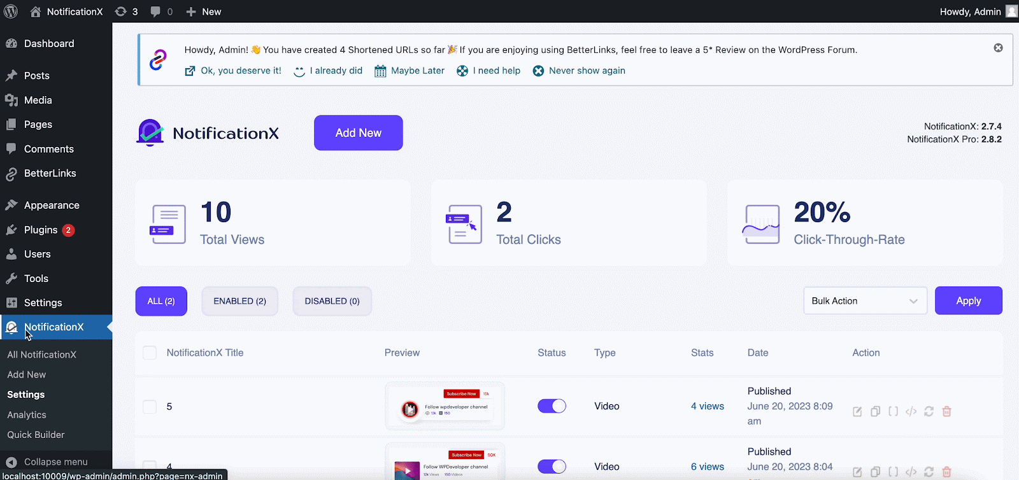Edit notification 4 with pencil icon

point(857,472)
